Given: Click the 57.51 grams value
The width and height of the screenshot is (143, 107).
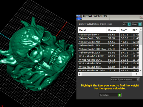Looking at the screenshot, I should 112,38.
